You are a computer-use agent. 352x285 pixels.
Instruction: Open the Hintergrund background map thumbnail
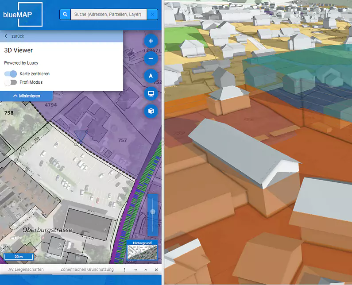142,251
